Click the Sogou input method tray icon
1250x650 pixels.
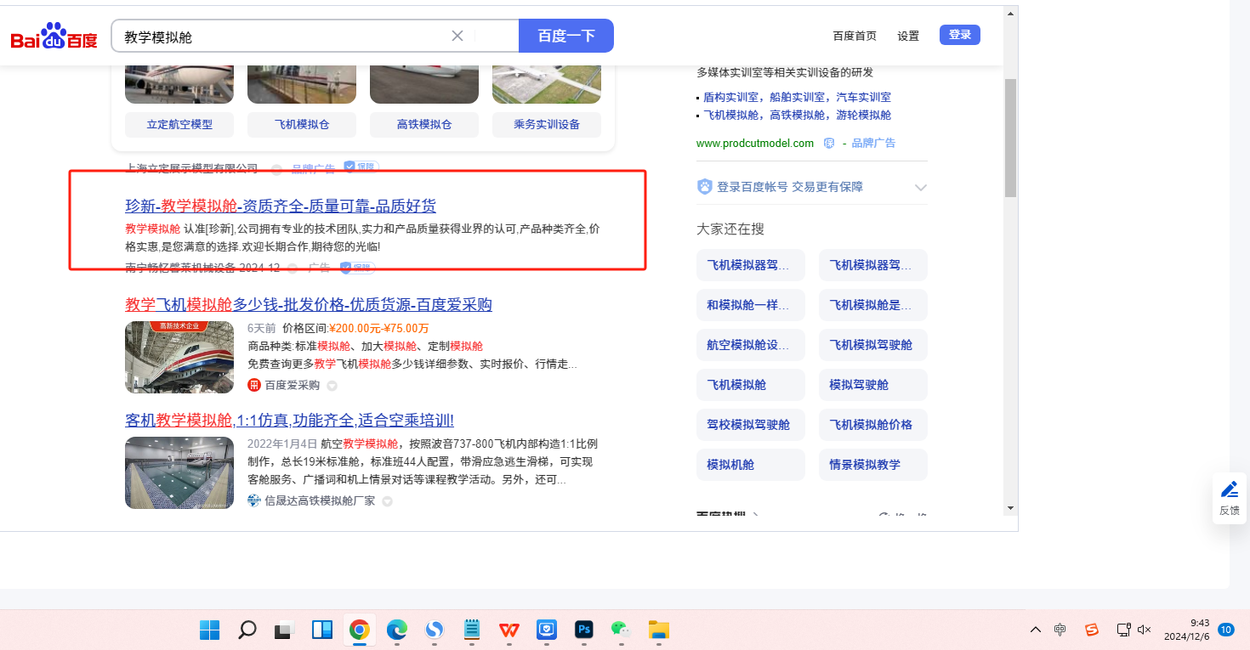coord(1092,630)
